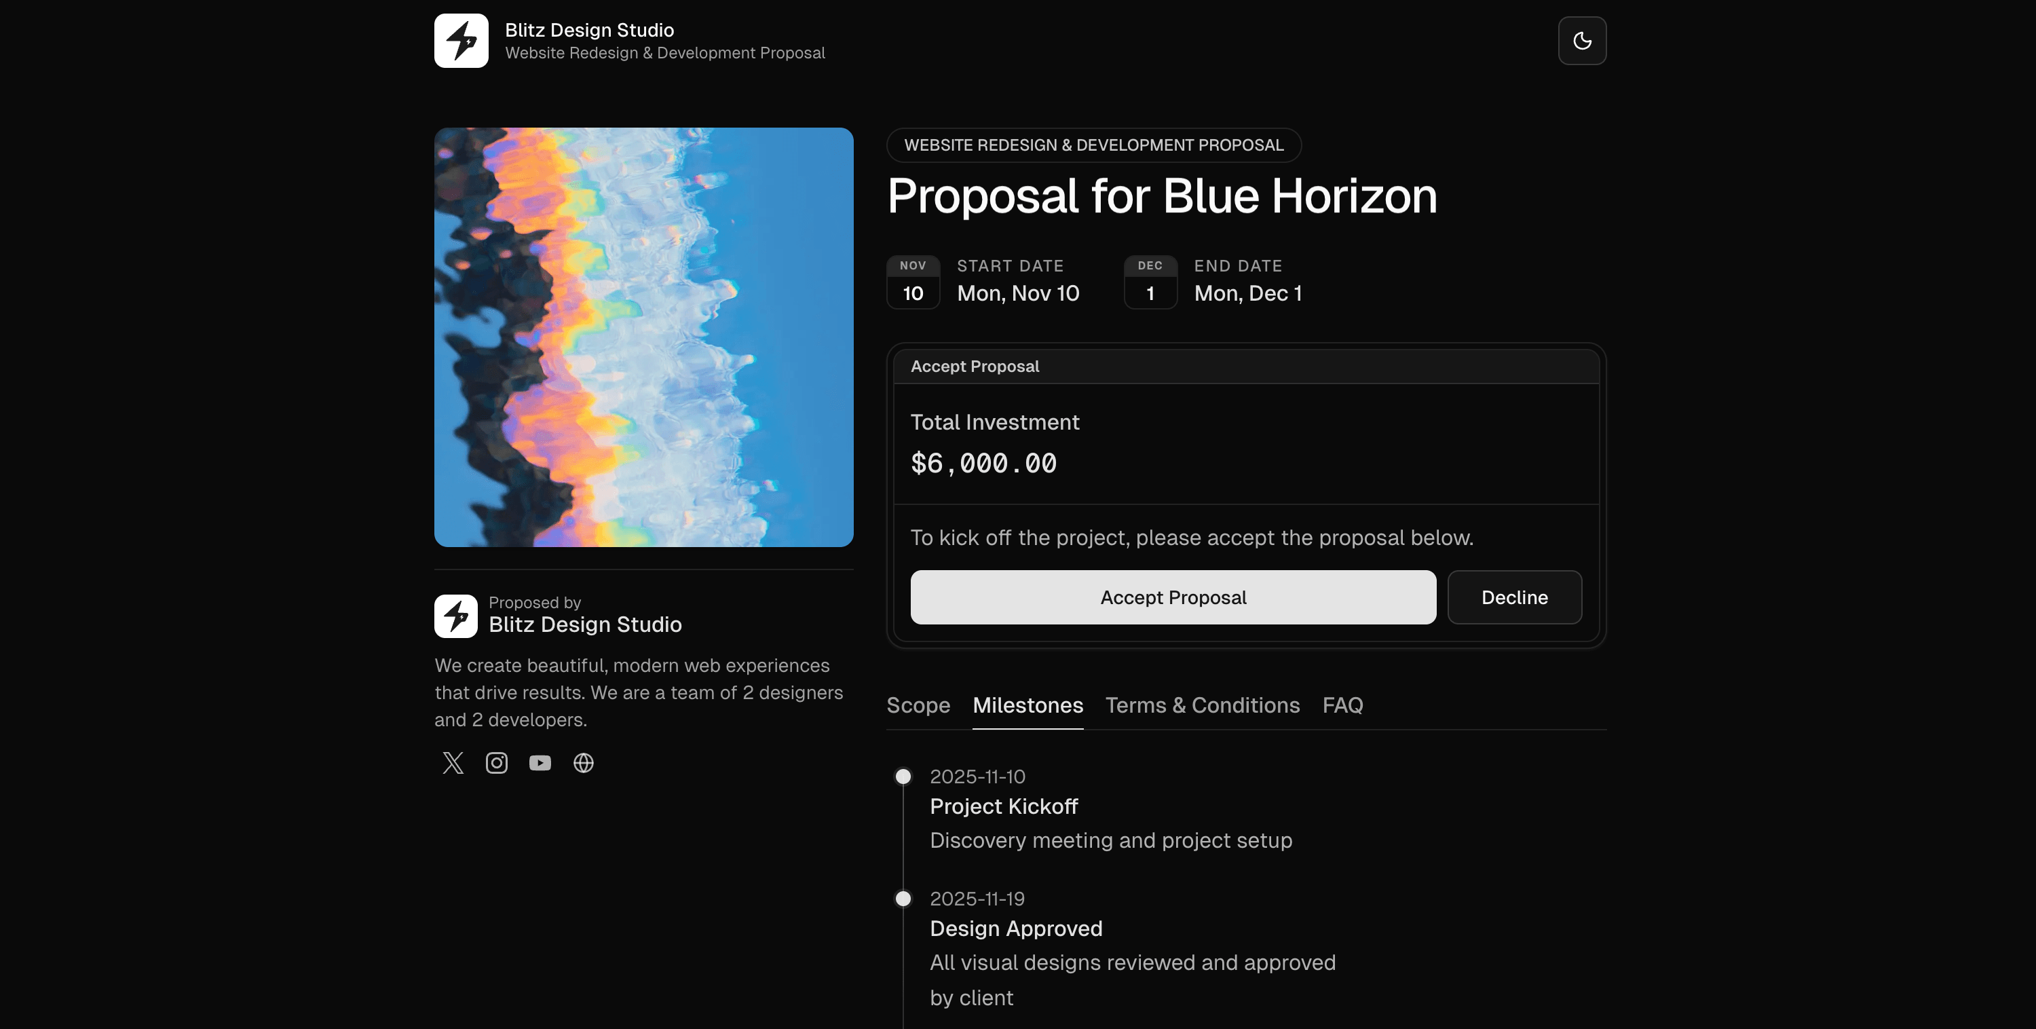Click the Website Redesign proposal badge
Viewport: 2036px width, 1029px height.
click(x=1093, y=145)
